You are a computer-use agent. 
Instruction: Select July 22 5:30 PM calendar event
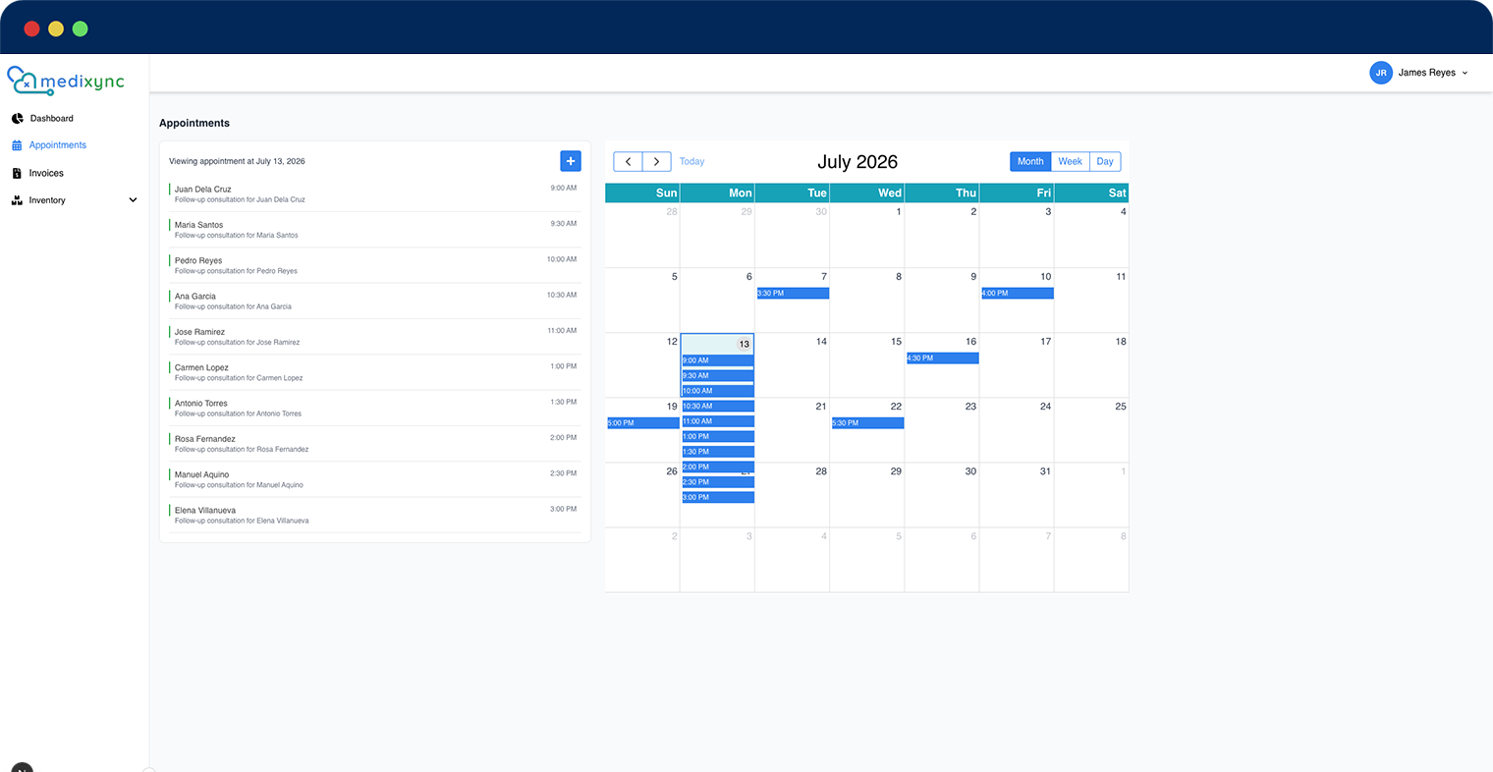(867, 423)
